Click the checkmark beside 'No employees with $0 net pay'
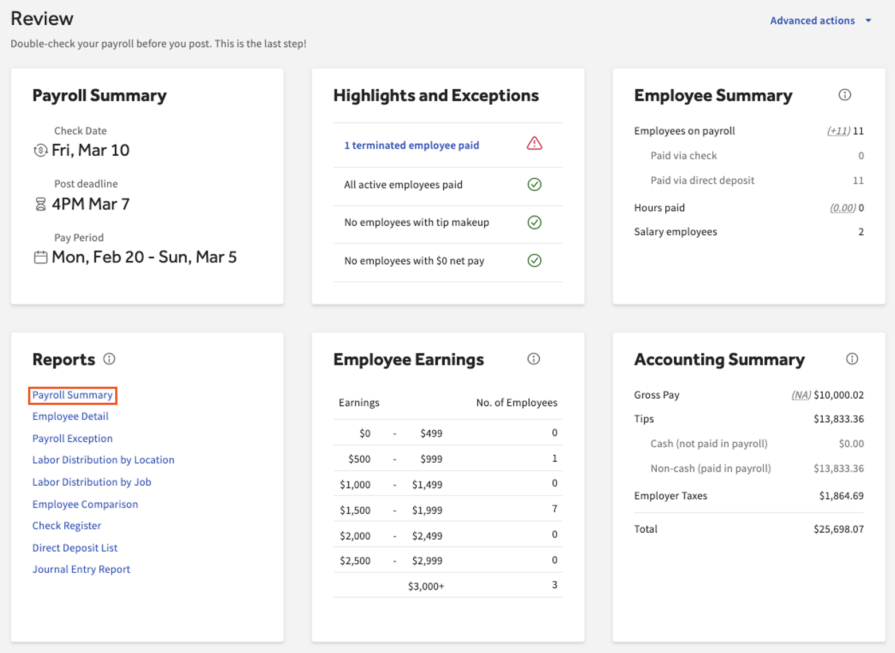 pos(534,261)
